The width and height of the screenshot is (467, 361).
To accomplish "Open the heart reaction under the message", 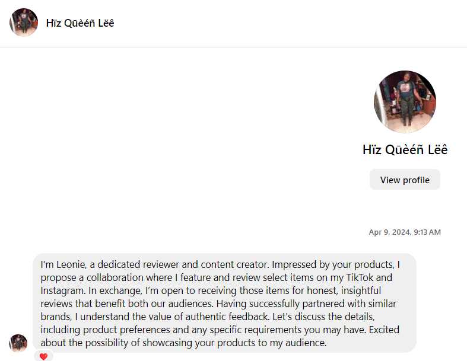I will pos(43,356).
